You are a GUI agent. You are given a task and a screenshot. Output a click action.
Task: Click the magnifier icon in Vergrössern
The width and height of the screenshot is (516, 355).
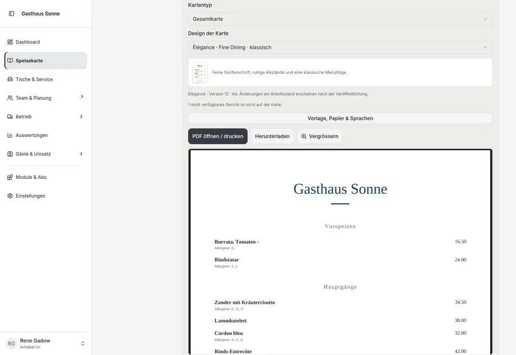pos(304,136)
